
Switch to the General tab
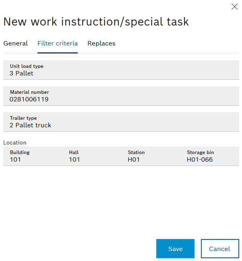[x=16, y=43]
